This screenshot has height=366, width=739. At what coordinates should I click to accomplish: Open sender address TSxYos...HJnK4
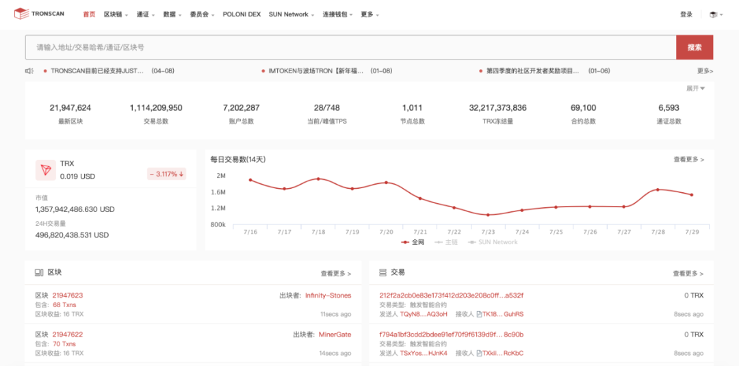(x=424, y=353)
